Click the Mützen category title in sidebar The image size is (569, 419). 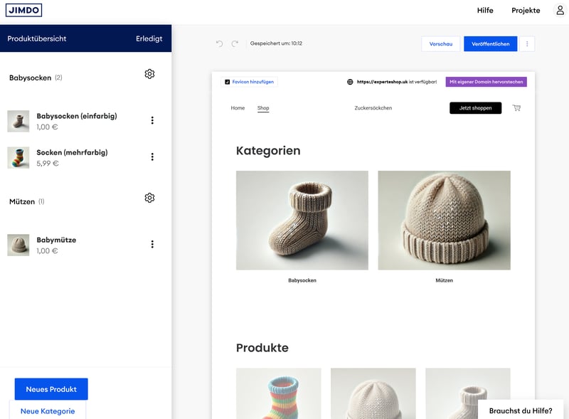point(22,202)
